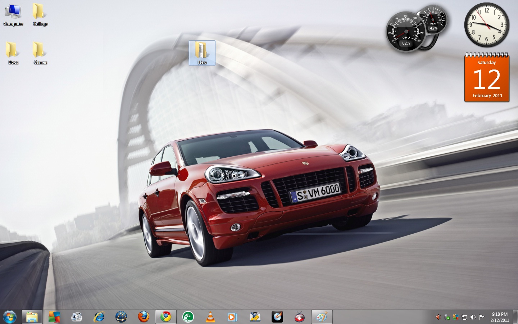Viewport: 518px width, 324px height.
Task: Open AVG icon in system tray
Action: pyautogui.click(x=456, y=317)
